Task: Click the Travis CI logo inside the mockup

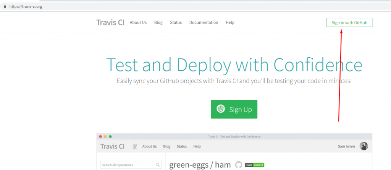Action: 112,146
